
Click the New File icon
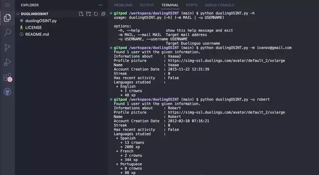pyautogui.click(x=81, y=14)
